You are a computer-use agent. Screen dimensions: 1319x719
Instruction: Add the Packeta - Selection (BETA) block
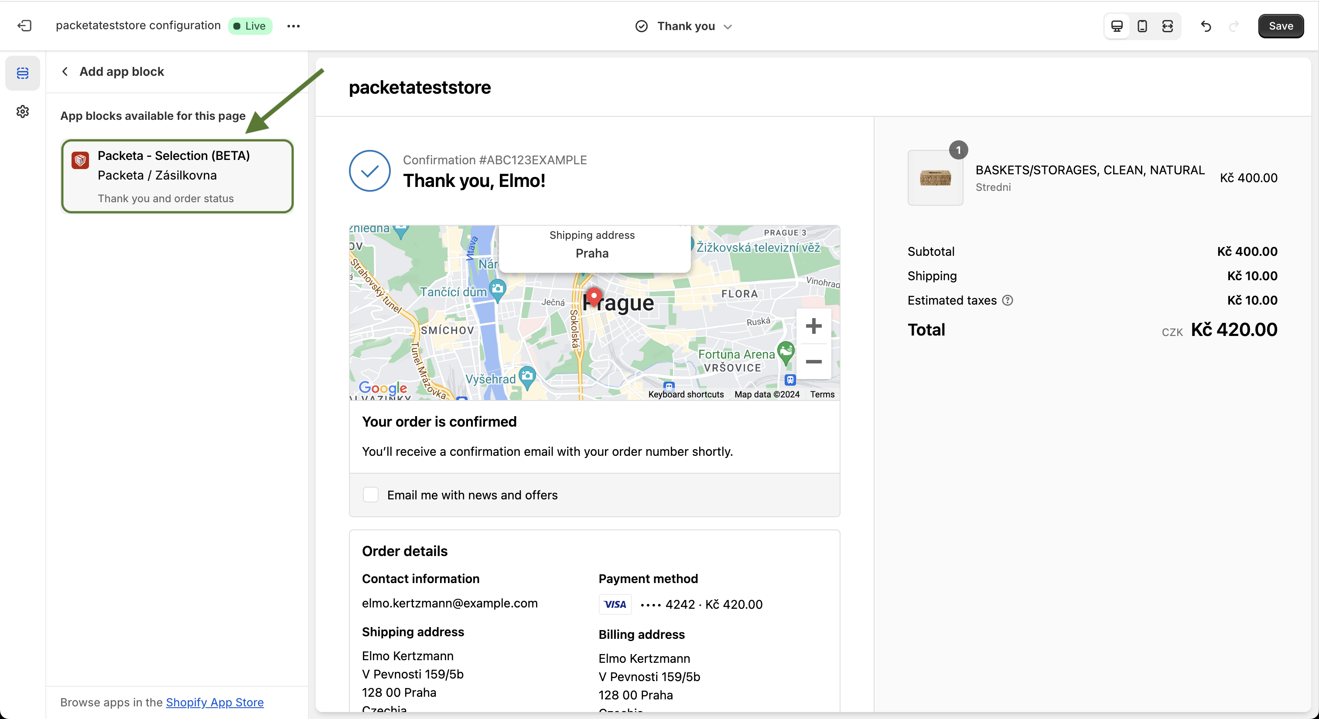(x=177, y=176)
